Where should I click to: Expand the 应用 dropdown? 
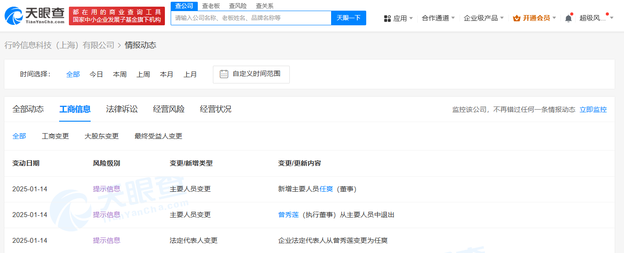(x=403, y=18)
